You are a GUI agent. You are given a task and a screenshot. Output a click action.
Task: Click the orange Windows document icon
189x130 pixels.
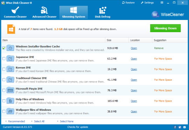coord(11,29)
